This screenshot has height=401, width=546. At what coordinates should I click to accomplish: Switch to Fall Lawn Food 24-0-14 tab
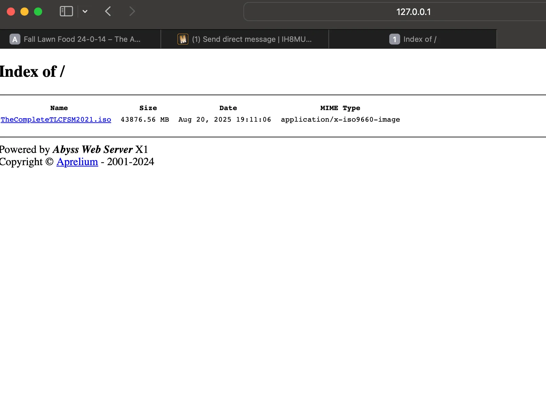(x=82, y=39)
